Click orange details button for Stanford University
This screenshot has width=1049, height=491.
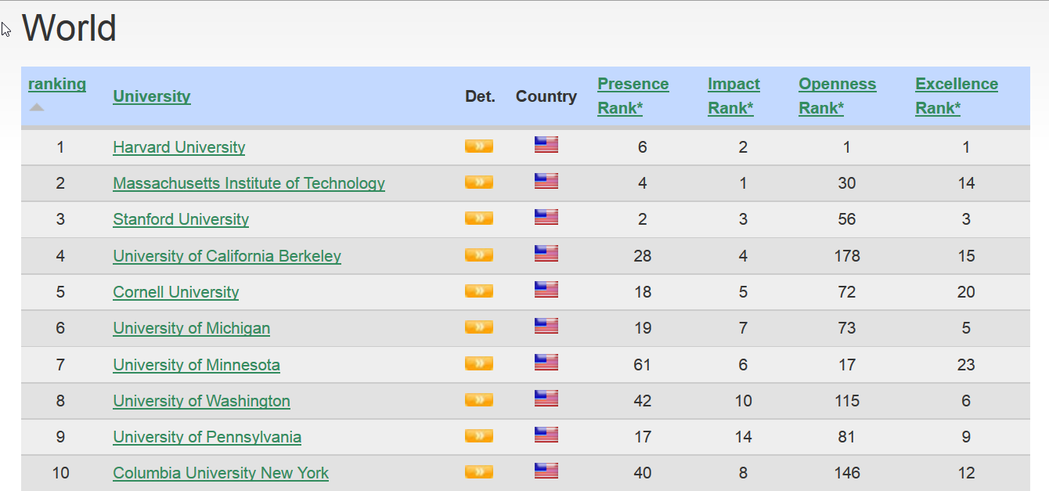pos(478,218)
